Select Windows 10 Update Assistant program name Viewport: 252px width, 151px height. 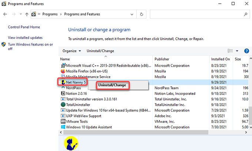[x=89, y=127]
